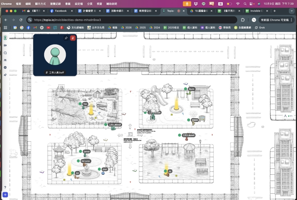This screenshot has height=200, width=297.
Task: Open the chat icon in the left sidebar
Action: [5, 53]
